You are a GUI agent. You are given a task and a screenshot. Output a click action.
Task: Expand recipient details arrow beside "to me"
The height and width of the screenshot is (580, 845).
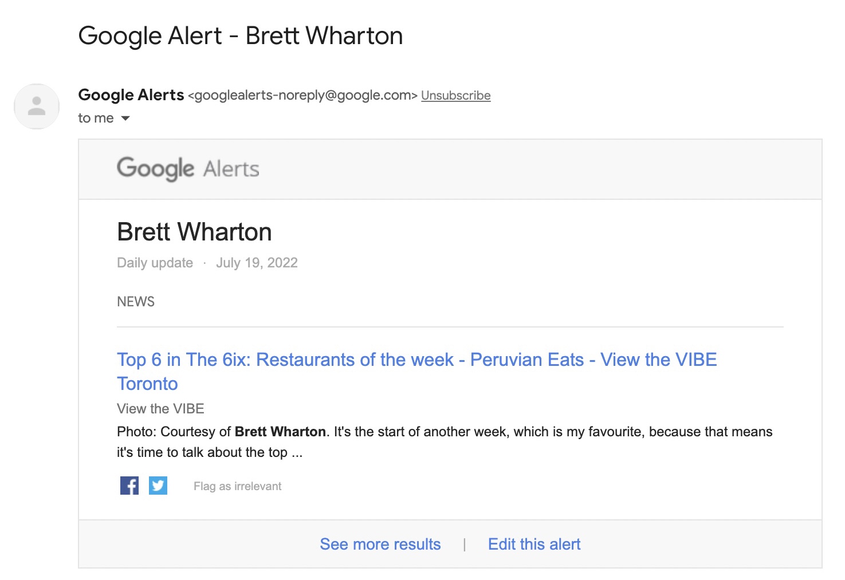125,119
